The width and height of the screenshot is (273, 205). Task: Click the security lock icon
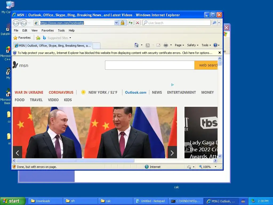pos(122,23)
